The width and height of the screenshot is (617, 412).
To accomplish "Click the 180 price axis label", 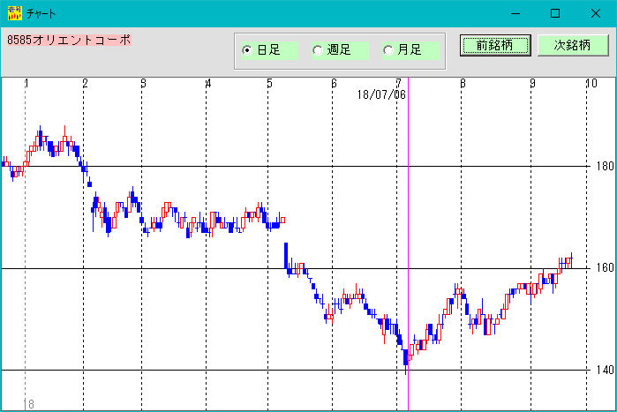I will click(x=605, y=166).
